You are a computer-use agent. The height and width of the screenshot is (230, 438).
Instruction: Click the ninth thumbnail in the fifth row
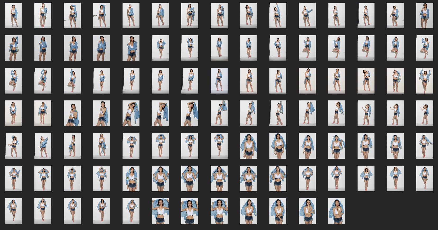click(249, 146)
